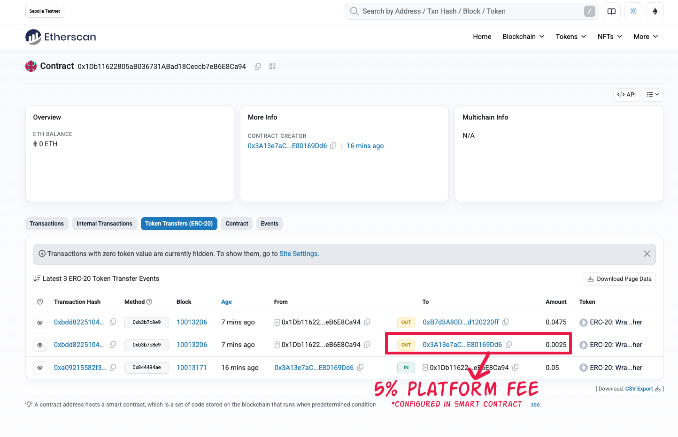The image size is (678, 437).
Task: Click the search by address input field
Action: [471, 11]
